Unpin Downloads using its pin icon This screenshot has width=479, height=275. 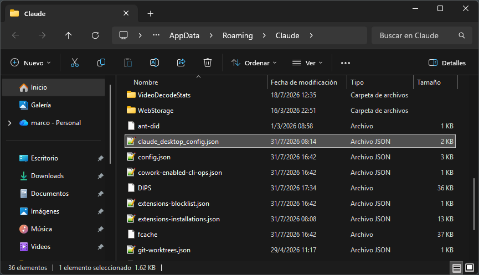pos(100,176)
